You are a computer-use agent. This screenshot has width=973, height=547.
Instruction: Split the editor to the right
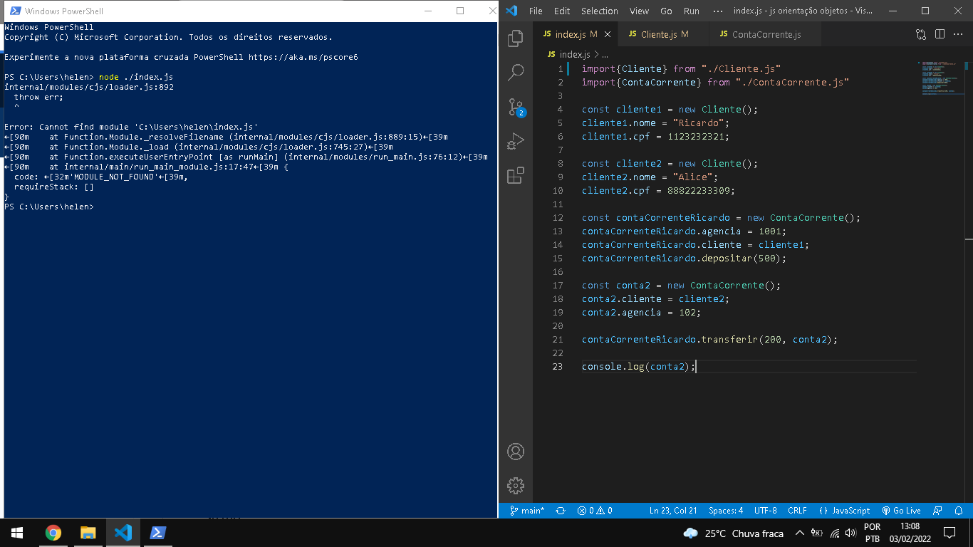point(940,34)
